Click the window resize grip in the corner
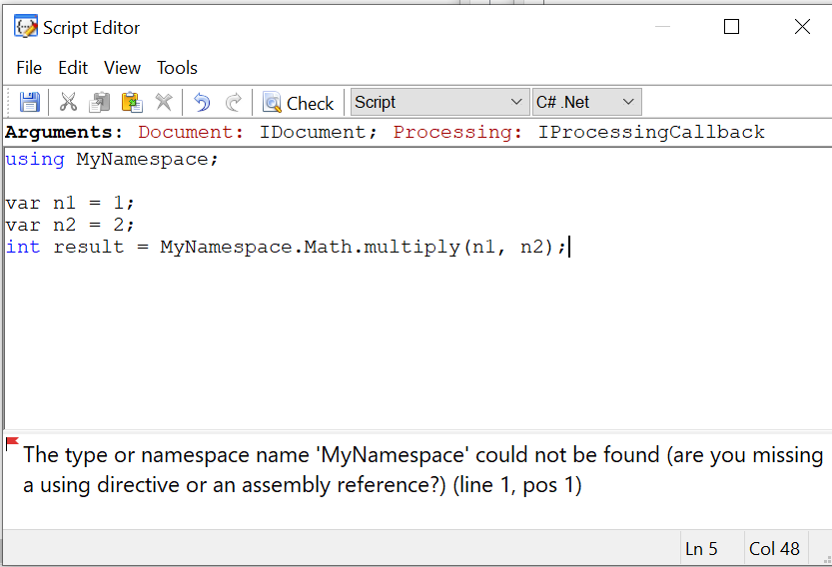The height and width of the screenshot is (567, 832). pyautogui.click(x=827, y=560)
